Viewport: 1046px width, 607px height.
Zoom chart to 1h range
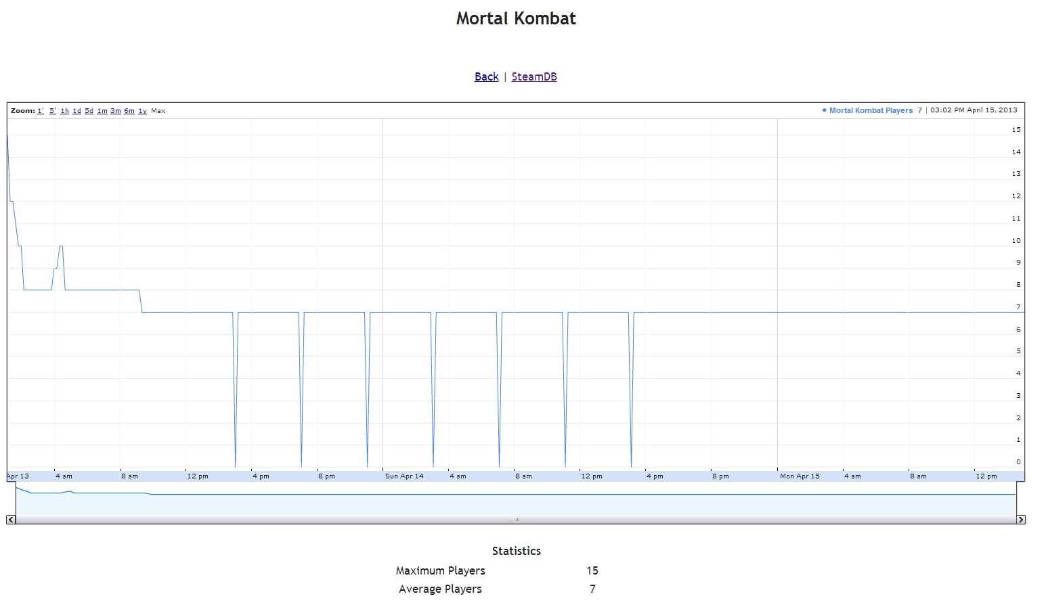pos(65,111)
